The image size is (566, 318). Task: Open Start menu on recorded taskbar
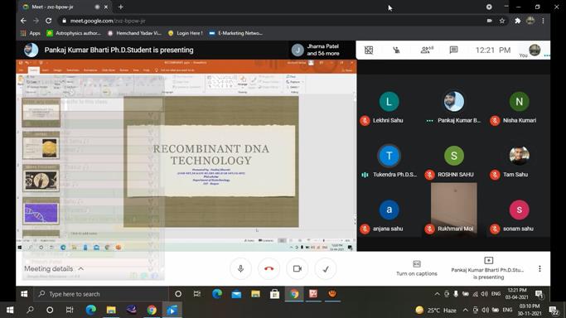tap(24, 294)
